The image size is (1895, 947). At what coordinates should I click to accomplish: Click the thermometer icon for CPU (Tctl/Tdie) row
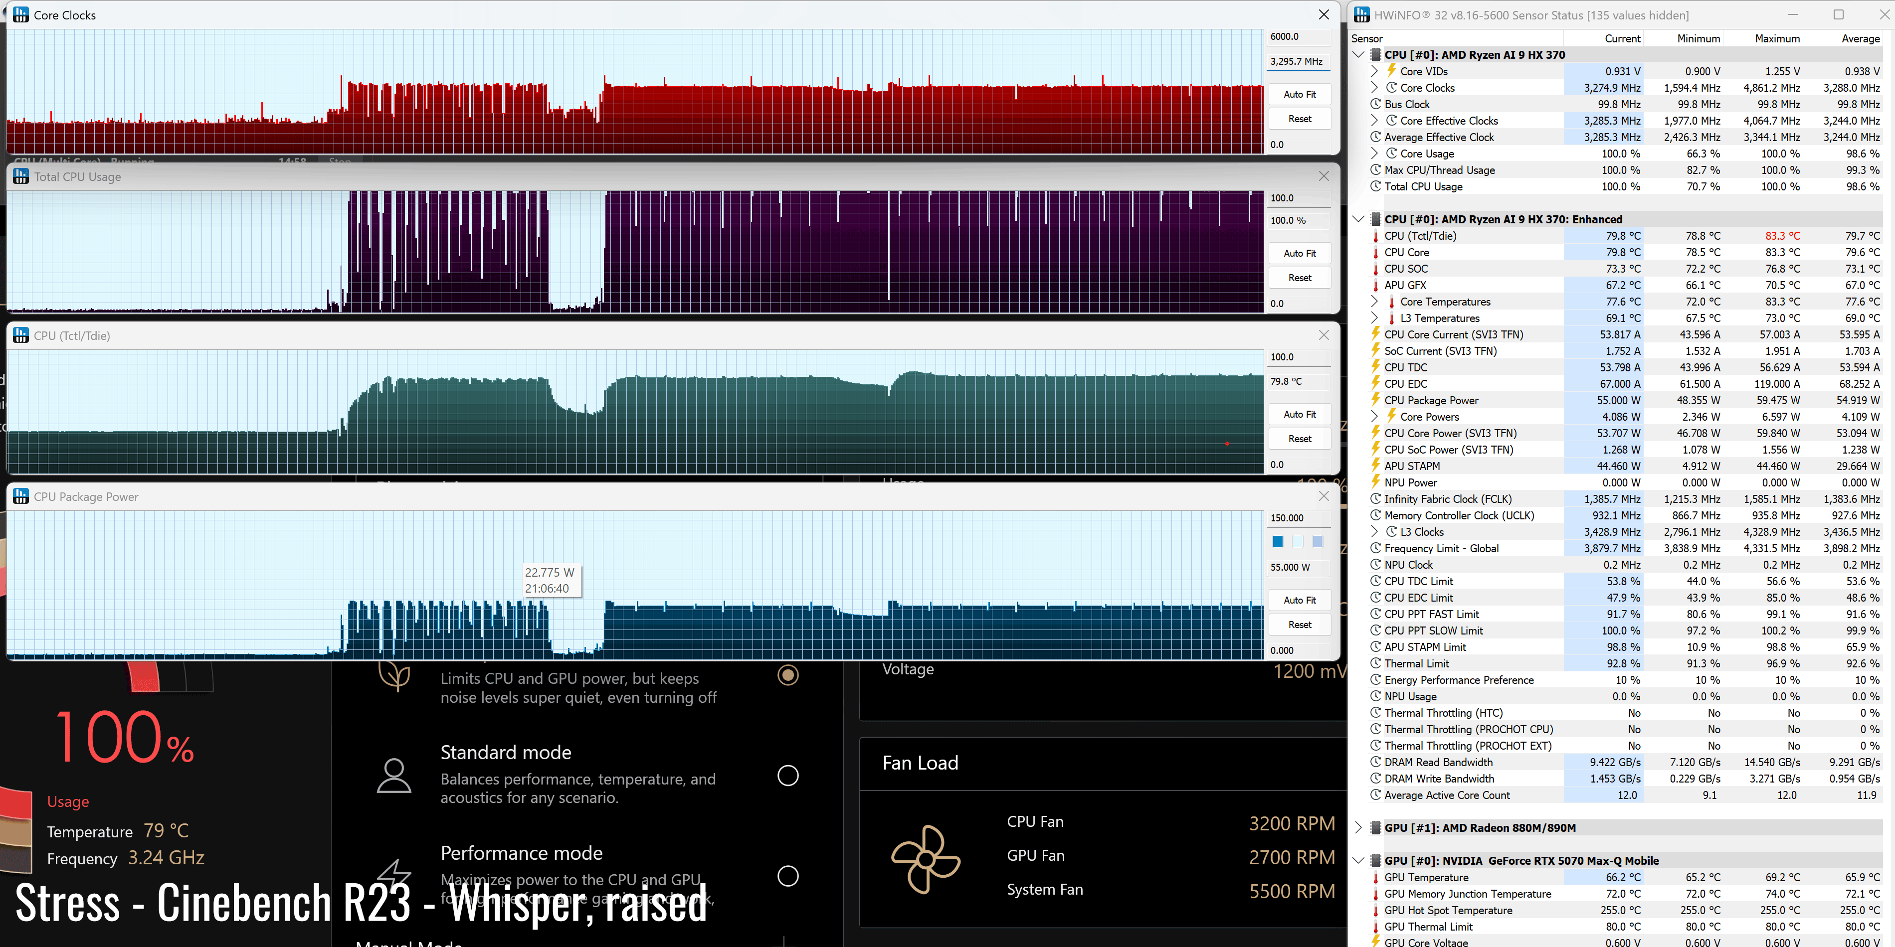1375,236
